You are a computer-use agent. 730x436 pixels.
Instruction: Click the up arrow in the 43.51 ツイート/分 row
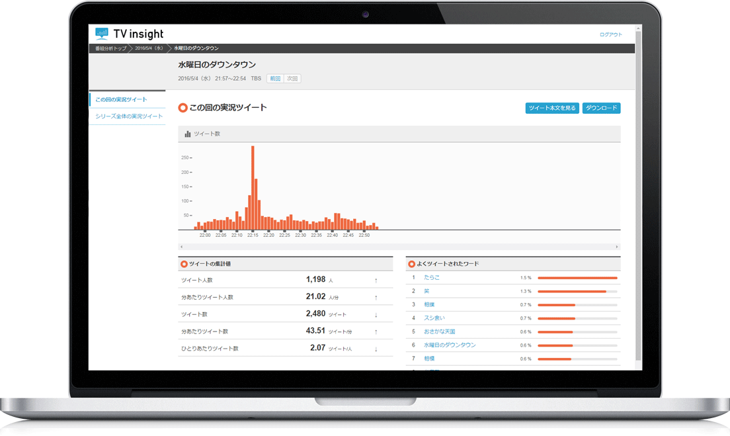pyautogui.click(x=376, y=331)
